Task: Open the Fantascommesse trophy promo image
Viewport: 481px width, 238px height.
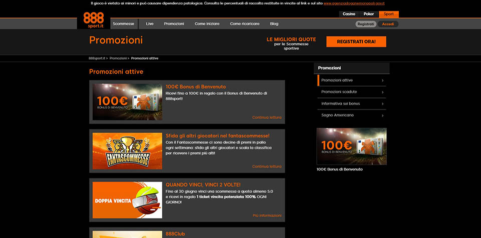Action: pos(127,151)
